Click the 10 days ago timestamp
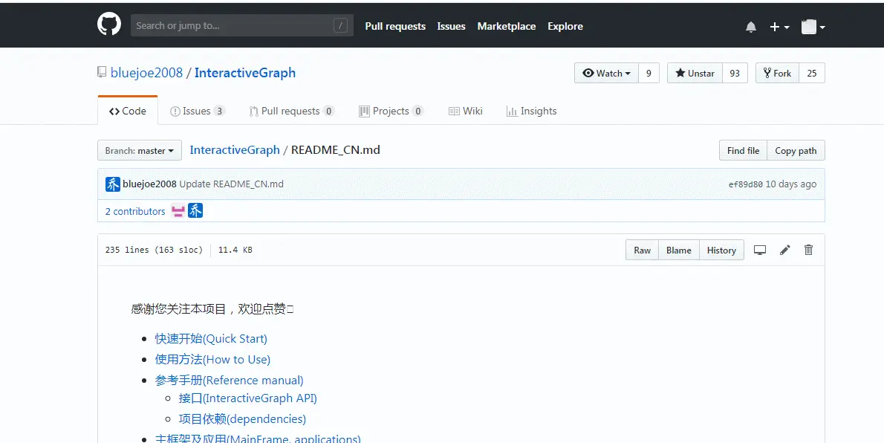Image resolution: width=884 pixels, height=443 pixels. point(790,184)
